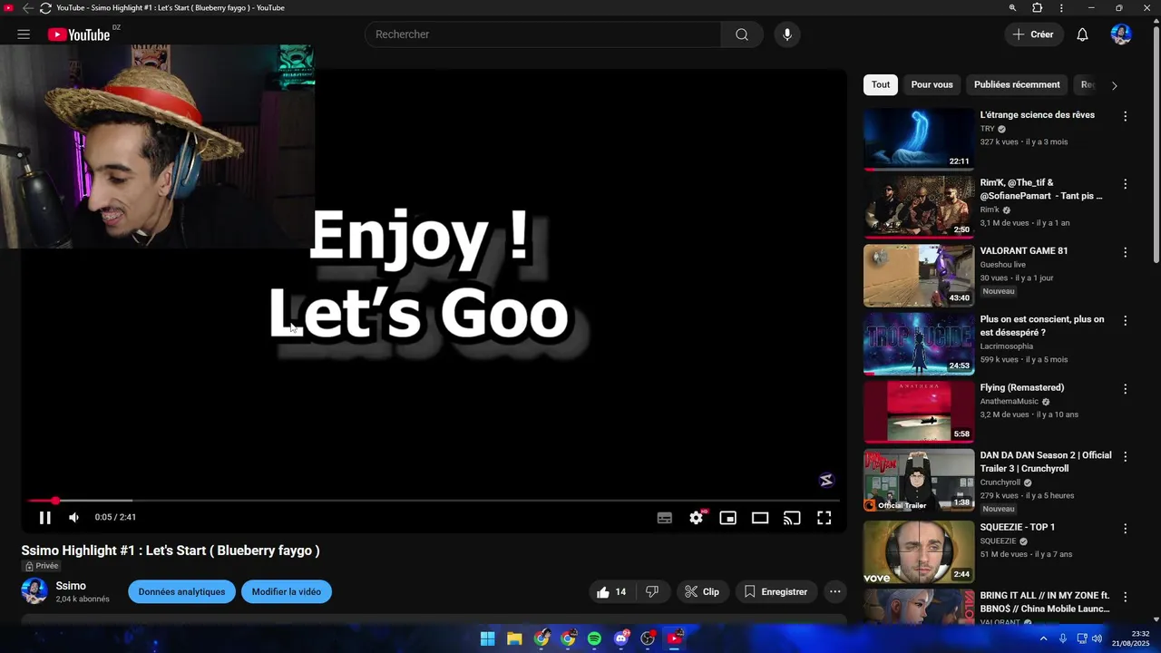
Task: Open the account avatar menu
Action: 1121,34
